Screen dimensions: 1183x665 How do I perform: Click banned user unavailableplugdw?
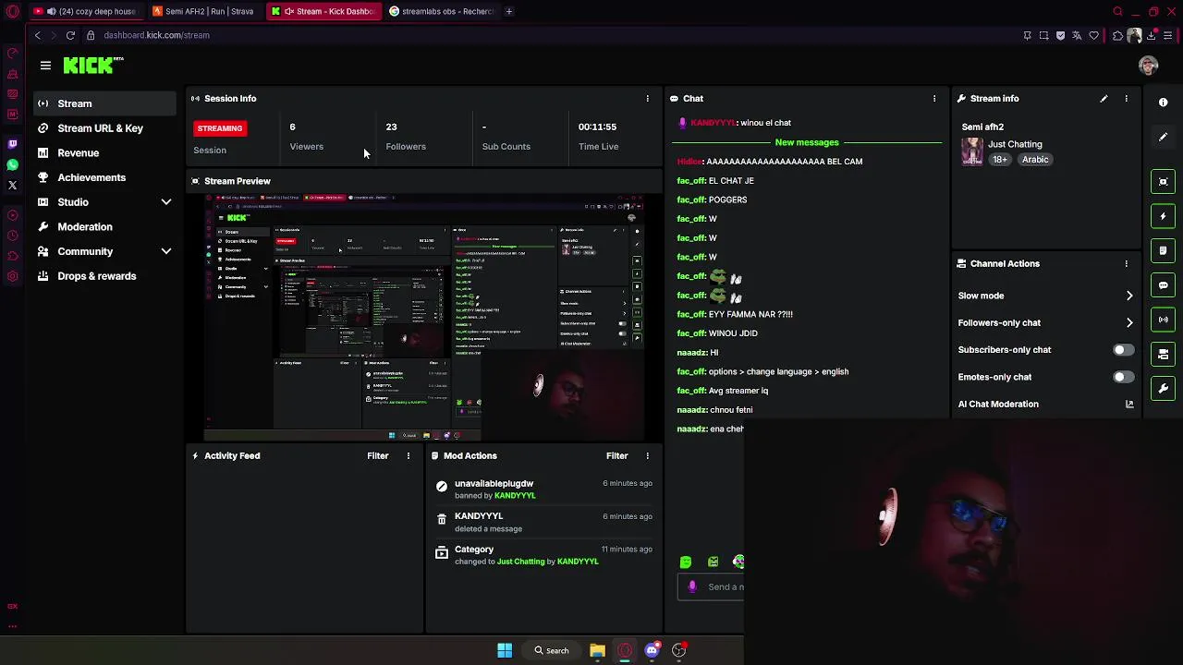coord(494,483)
